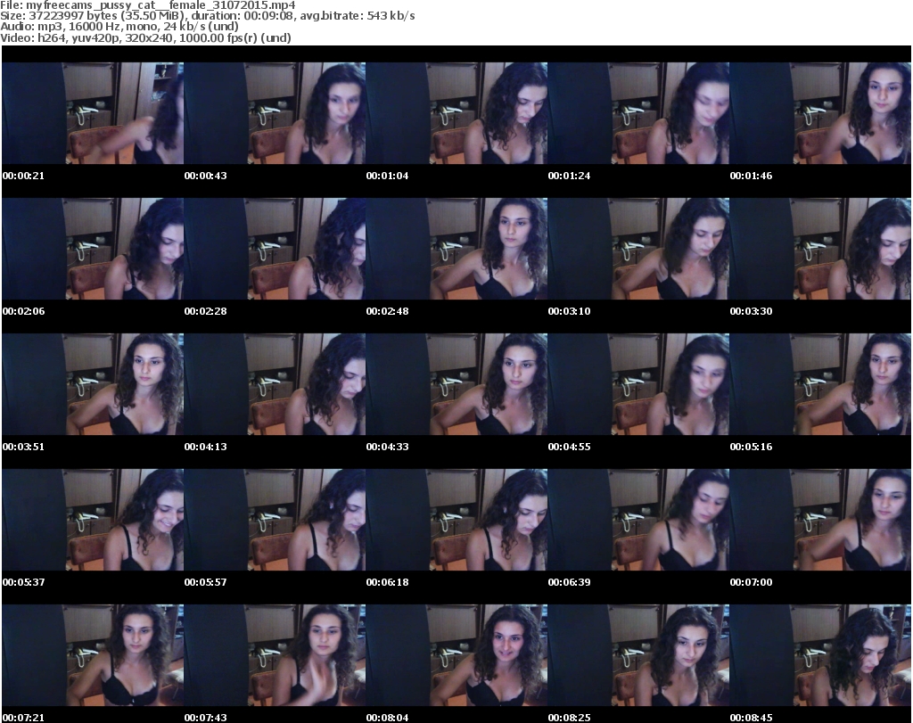Pick the thumbnail captured at 00:02:48
Image resolution: width=913 pixels, height=723 pixels.
(x=456, y=249)
